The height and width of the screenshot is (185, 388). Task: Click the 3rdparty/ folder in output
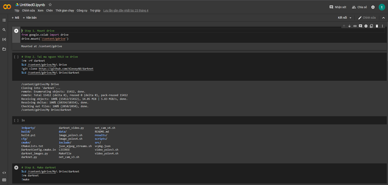(x=28, y=128)
